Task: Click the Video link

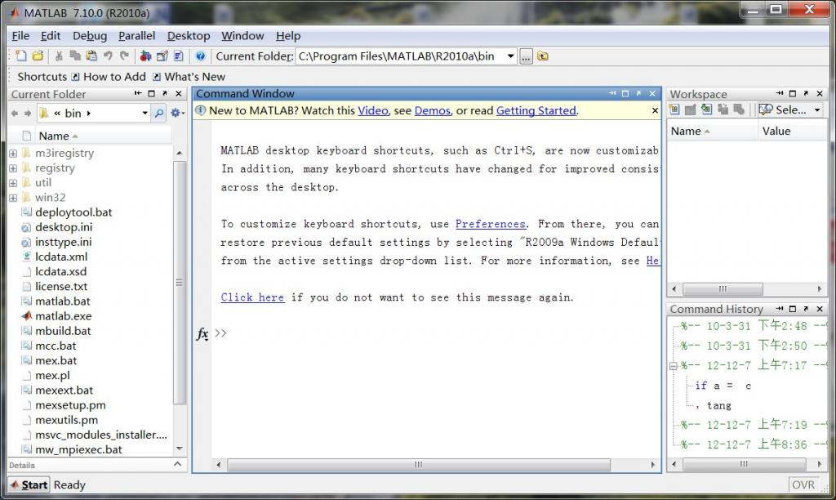Action: tap(372, 110)
